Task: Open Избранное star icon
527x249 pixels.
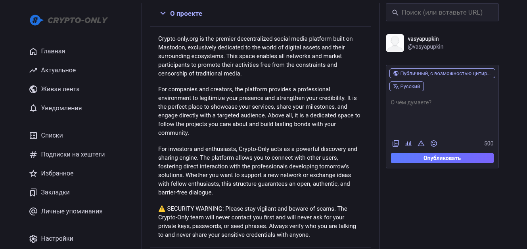Action: pyautogui.click(x=33, y=174)
